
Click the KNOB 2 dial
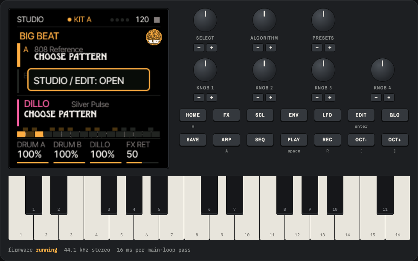click(x=264, y=70)
